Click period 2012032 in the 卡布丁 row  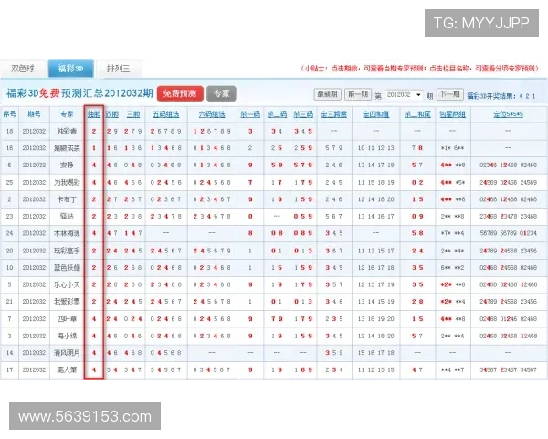[x=34, y=199]
